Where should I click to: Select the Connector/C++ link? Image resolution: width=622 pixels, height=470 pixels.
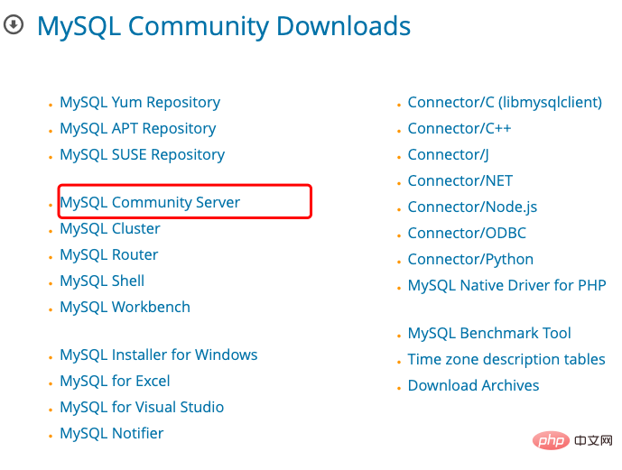[460, 129]
